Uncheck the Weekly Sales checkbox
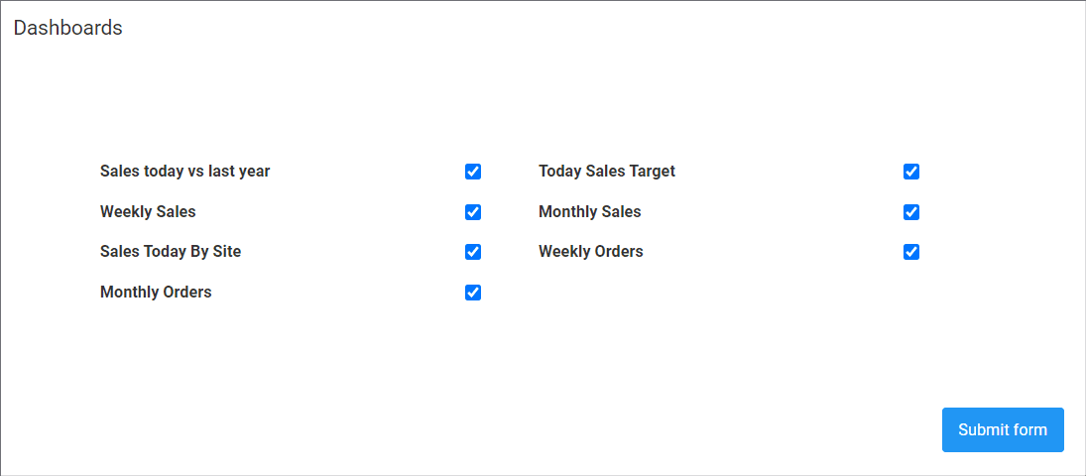This screenshot has width=1086, height=476. (473, 212)
